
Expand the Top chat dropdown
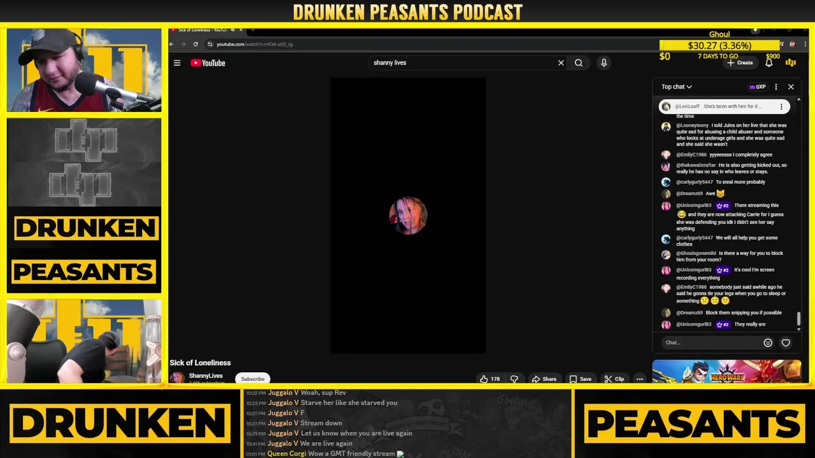[x=676, y=87]
